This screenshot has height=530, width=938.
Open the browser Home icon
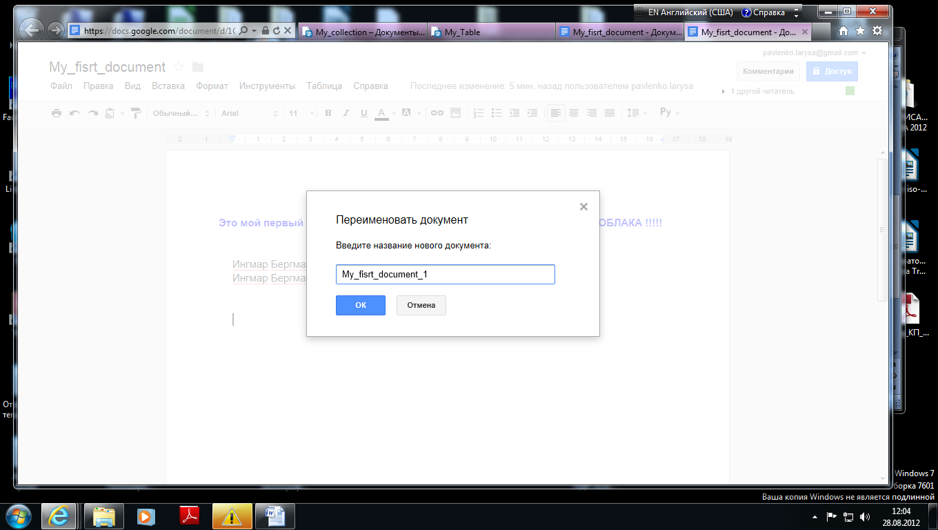pyautogui.click(x=843, y=30)
